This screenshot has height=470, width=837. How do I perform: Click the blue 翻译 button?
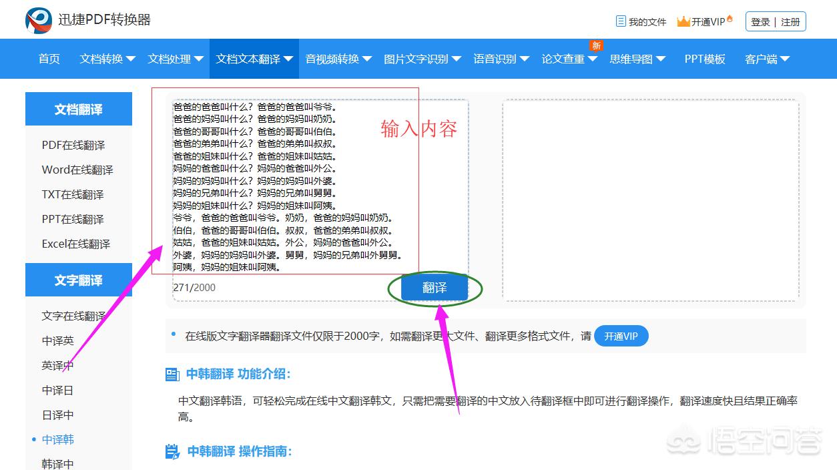pos(435,288)
